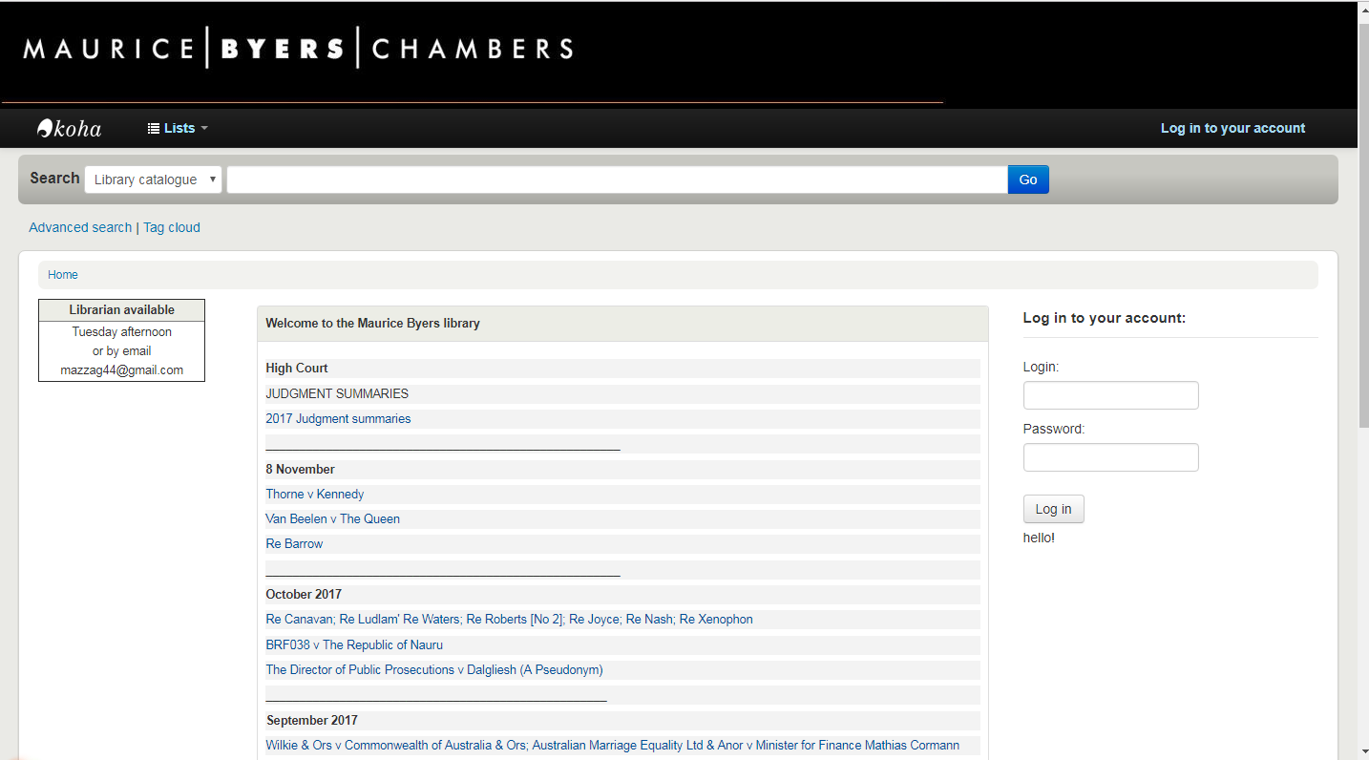Expand the Library catalogue search type dropdown
Viewport: 1369px width, 760px height.
(153, 179)
